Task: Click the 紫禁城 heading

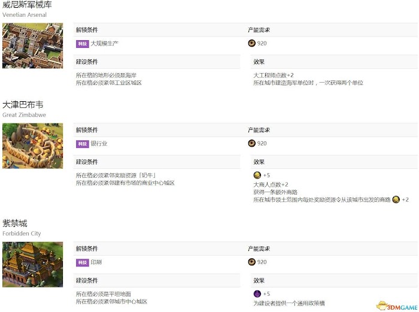Action: tap(15, 223)
